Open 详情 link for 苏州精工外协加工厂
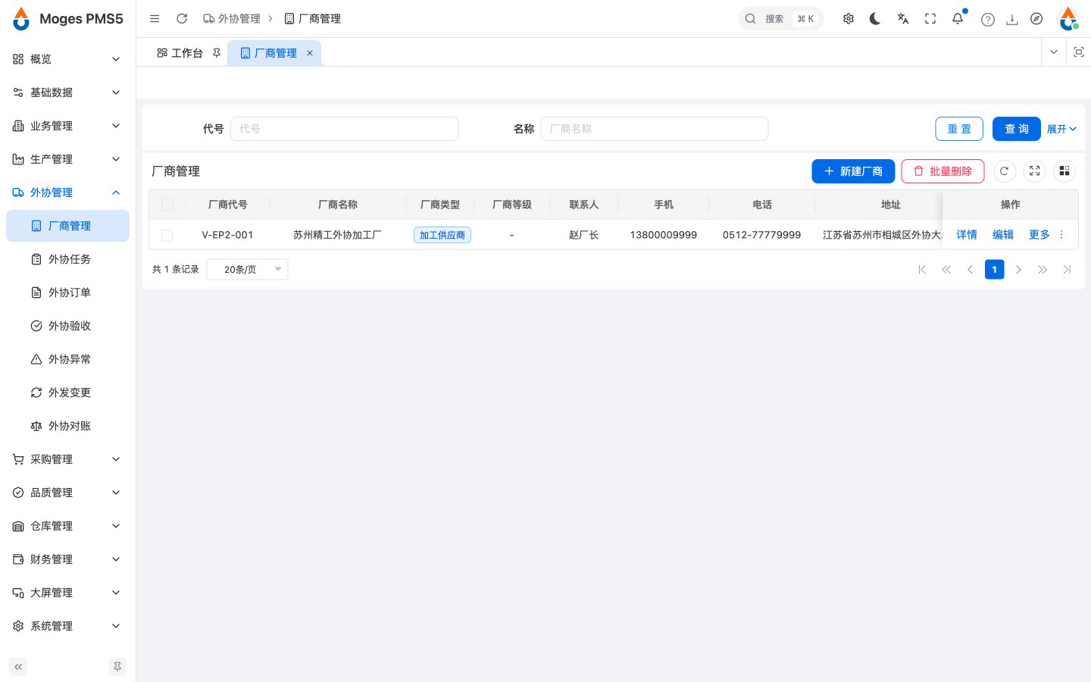 click(x=967, y=235)
